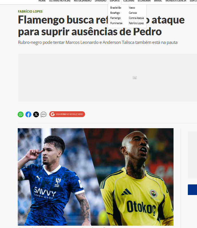The height and width of the screenshot is (228, 197).
Task: Select Vasco in the Esporte submenu
Action: (132, 8)
